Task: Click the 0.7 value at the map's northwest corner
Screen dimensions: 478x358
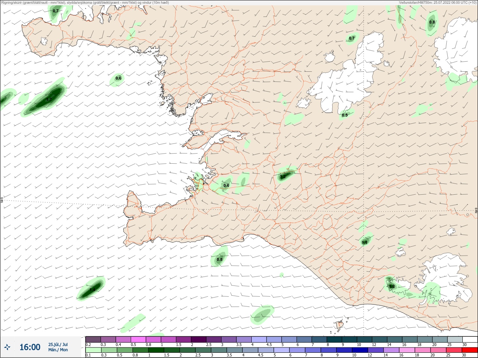Action: click(56, 11)
